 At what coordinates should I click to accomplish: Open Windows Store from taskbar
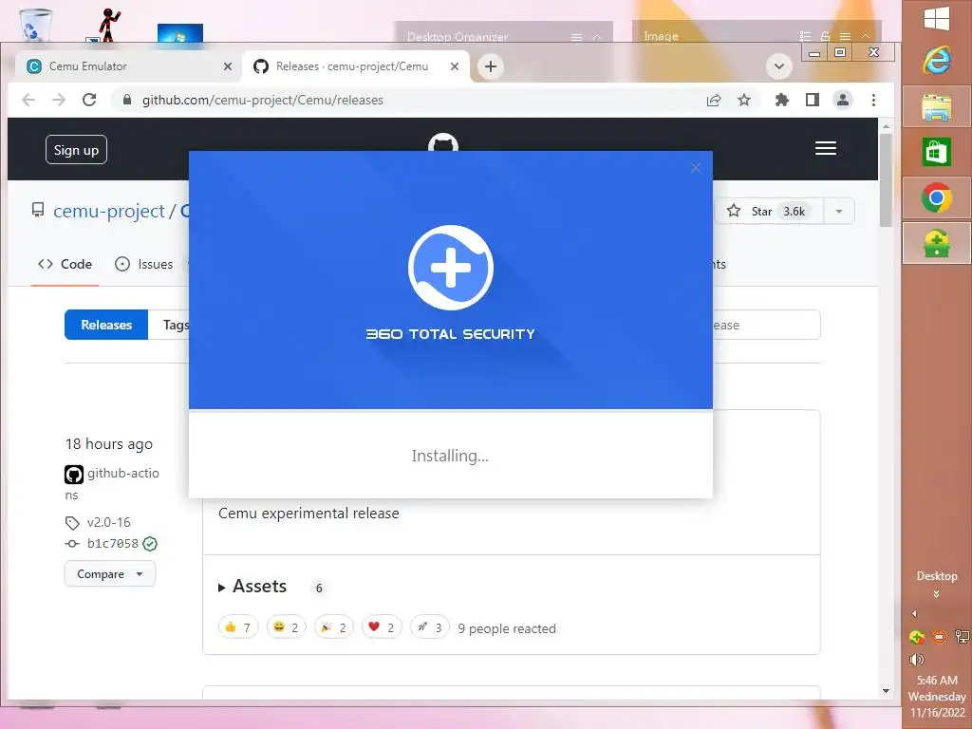pos(937,152)
